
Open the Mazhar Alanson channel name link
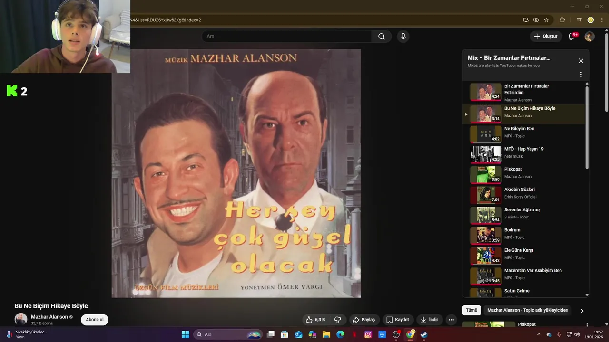click(x=49, y=317)
